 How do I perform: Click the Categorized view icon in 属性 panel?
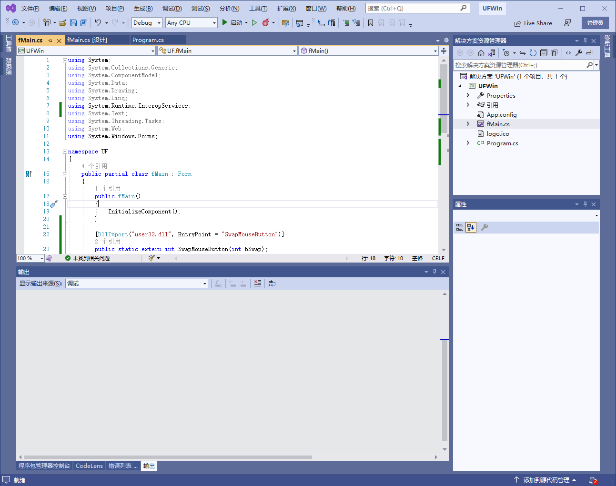pyautogui.click(x=460, y=227)
